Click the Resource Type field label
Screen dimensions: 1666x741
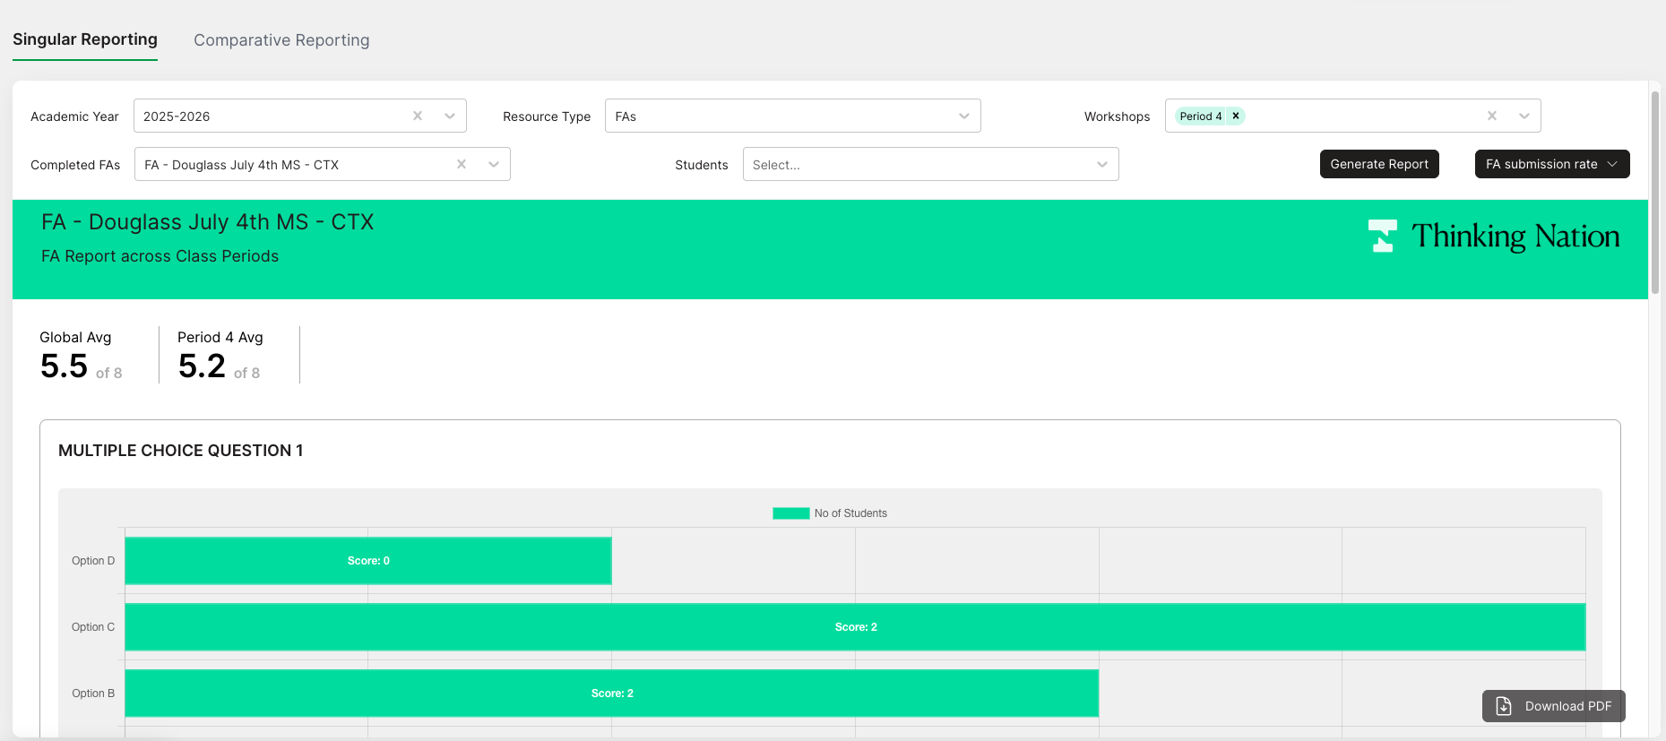point(547,116)
